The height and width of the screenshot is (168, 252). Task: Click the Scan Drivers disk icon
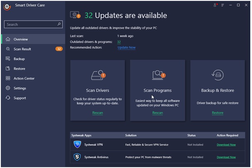(x=97, y=75)
